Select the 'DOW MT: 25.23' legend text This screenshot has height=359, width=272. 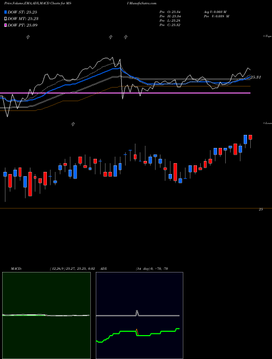point(23,19)
